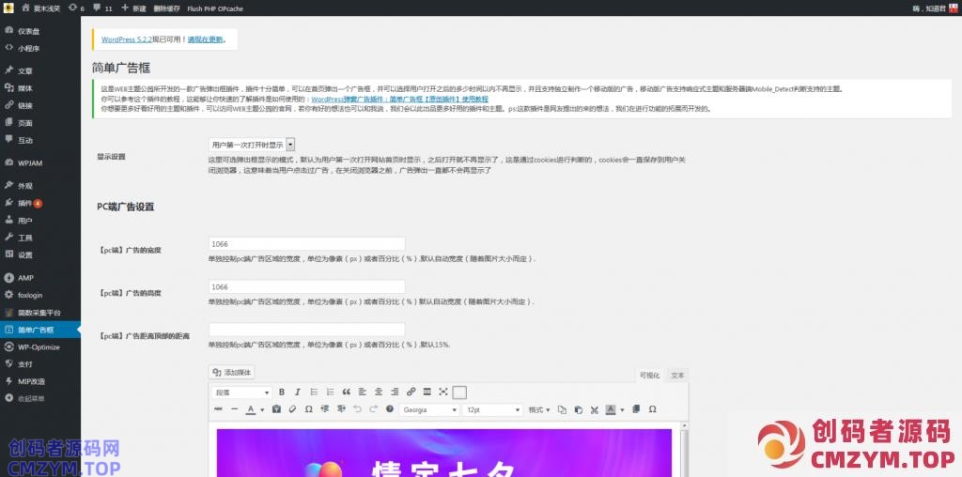This screenshot has height=477, width=962.
Task: Toggle bold formatting in the editor
Action: (x=282, y=392)
